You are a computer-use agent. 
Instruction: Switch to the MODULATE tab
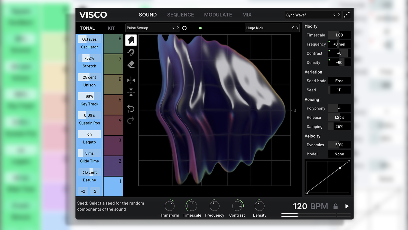pyautogui.click(x=218, y=15)
